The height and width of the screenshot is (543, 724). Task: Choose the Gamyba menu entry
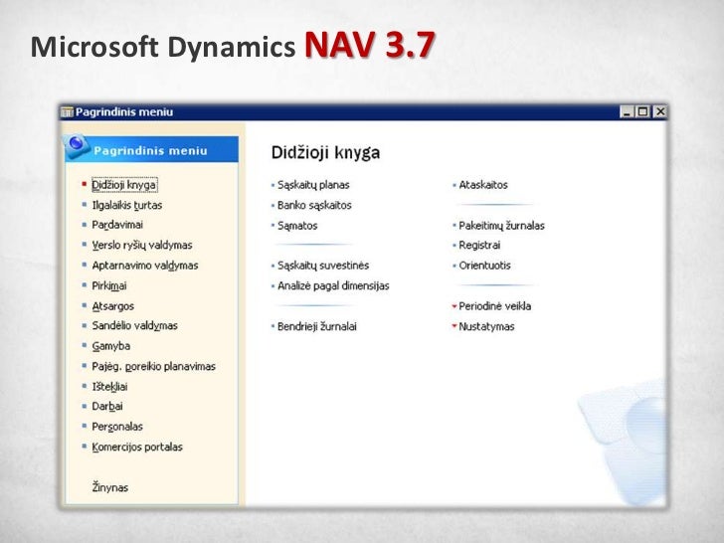tap(110, 346)
